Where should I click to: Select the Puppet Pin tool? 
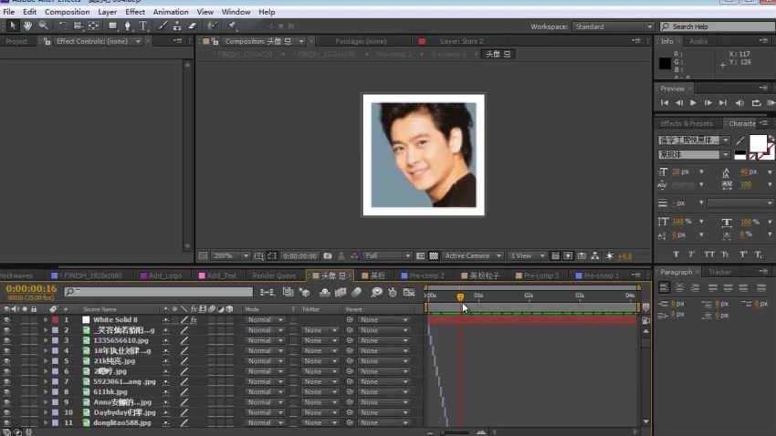tap(232, 26)
